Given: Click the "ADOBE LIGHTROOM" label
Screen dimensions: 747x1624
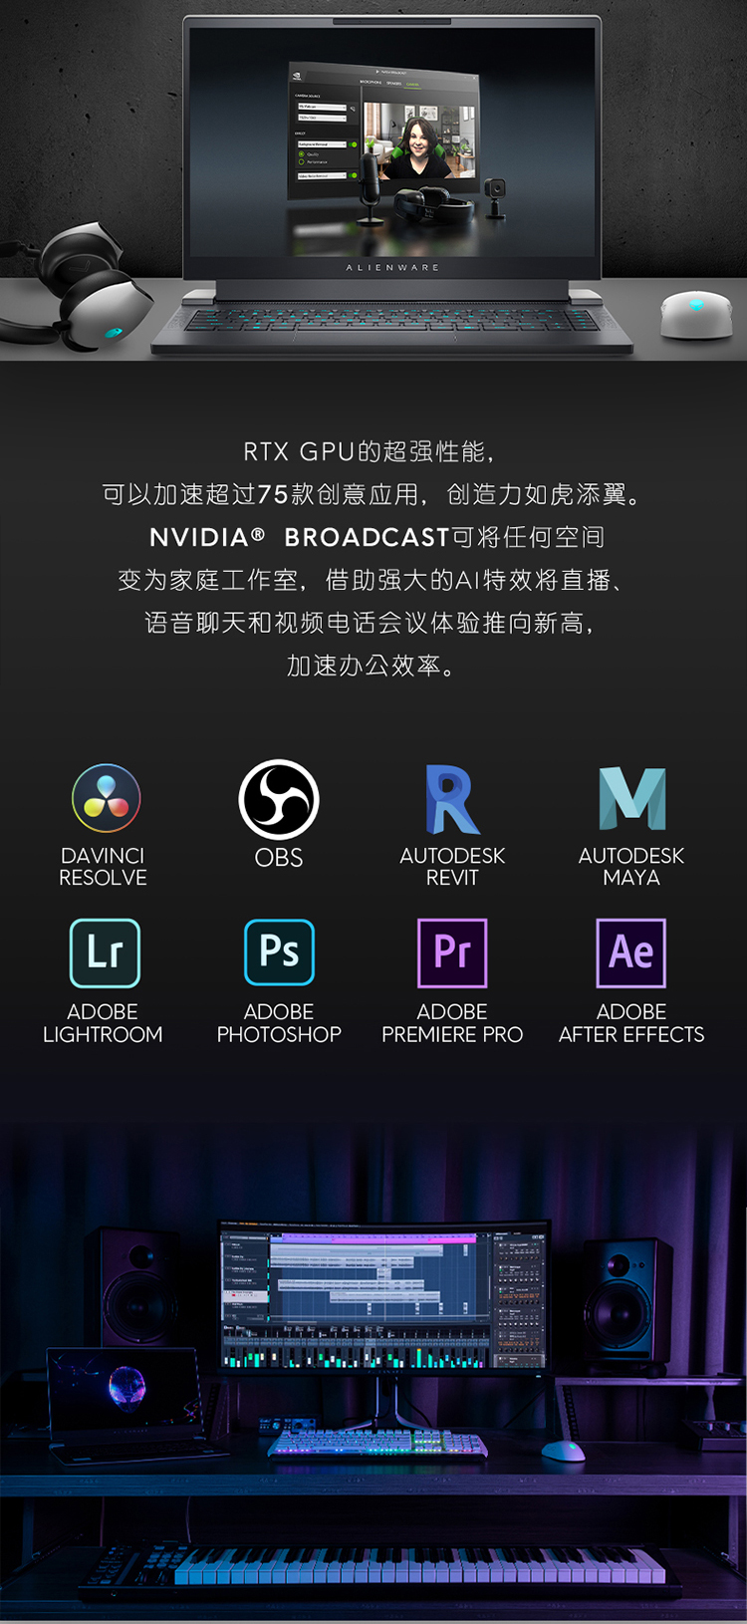Looking at the screenshot, I should coord(103,1023).
